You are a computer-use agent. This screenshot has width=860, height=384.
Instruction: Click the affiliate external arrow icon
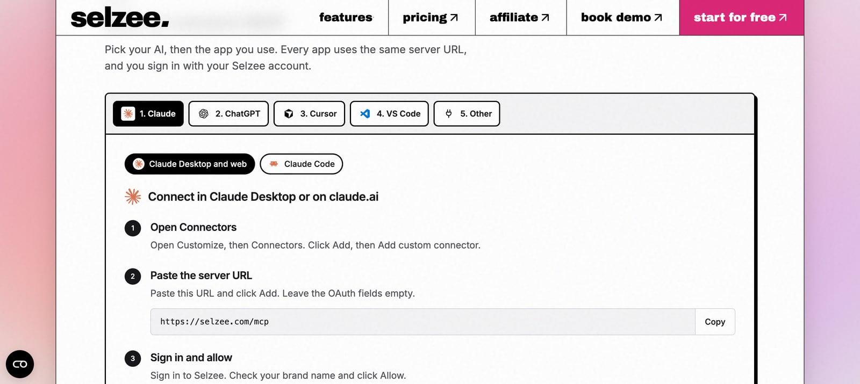click(546, 18)
